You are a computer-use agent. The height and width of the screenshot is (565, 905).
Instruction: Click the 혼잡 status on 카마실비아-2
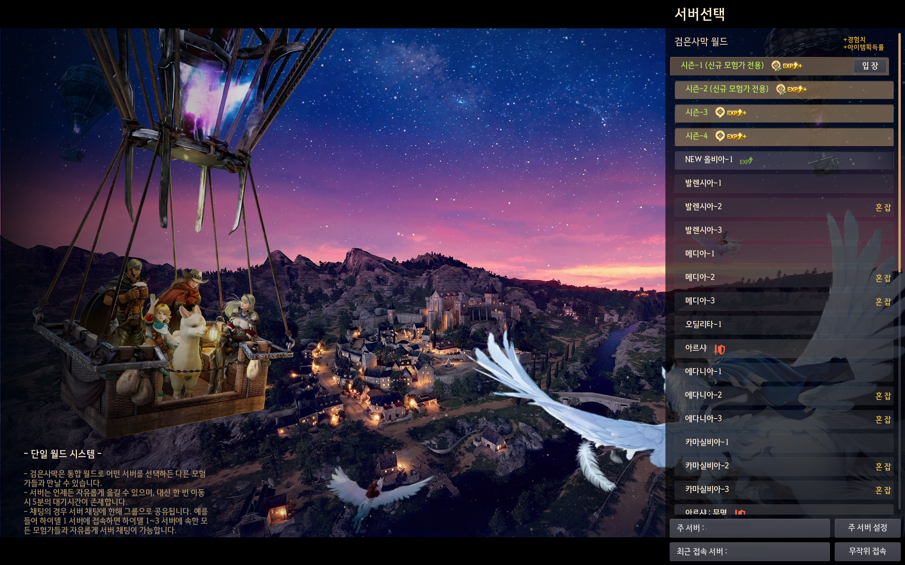883,467
